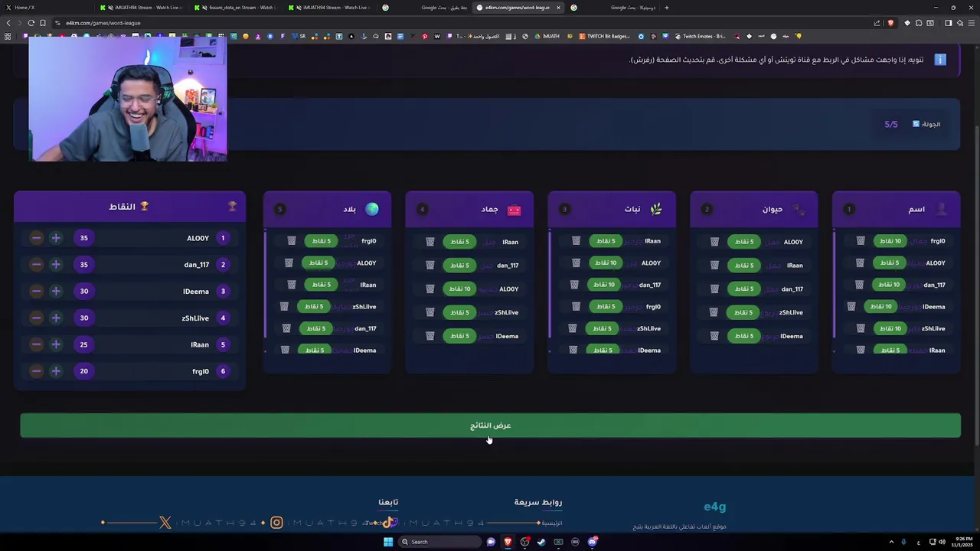
Task: Delete IDeema's answer in the جماد column
Action: pos(430,336)
